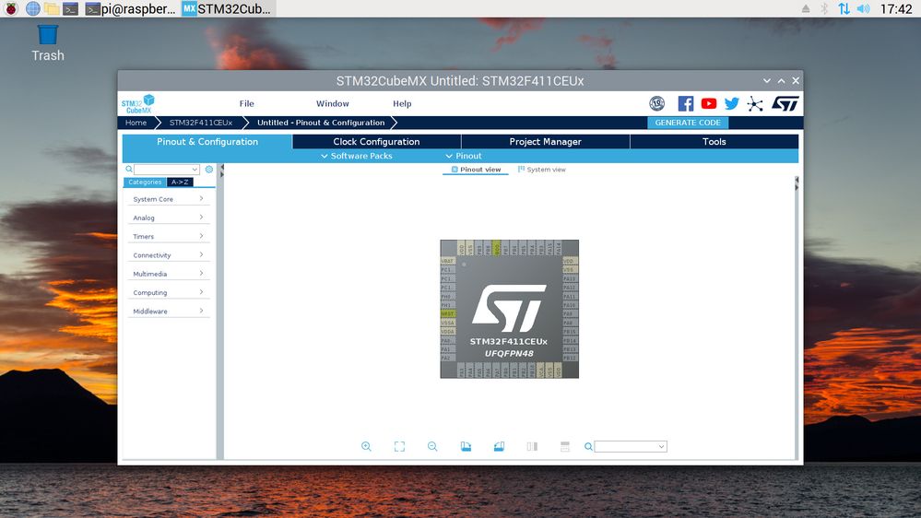The width and height of the screenshot is (921, 518).
Task: Click the 10 year anniversary badge icon
Action: 656,104
